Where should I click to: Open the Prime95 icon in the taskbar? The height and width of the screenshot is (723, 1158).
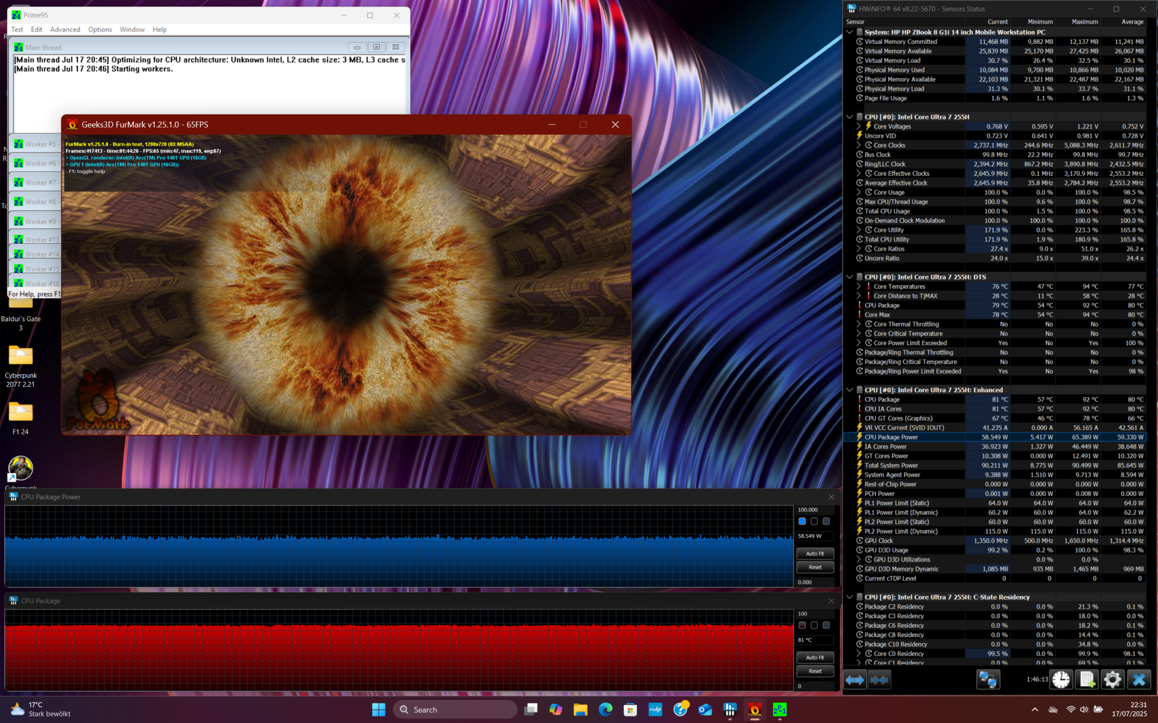tap(779, 710)
